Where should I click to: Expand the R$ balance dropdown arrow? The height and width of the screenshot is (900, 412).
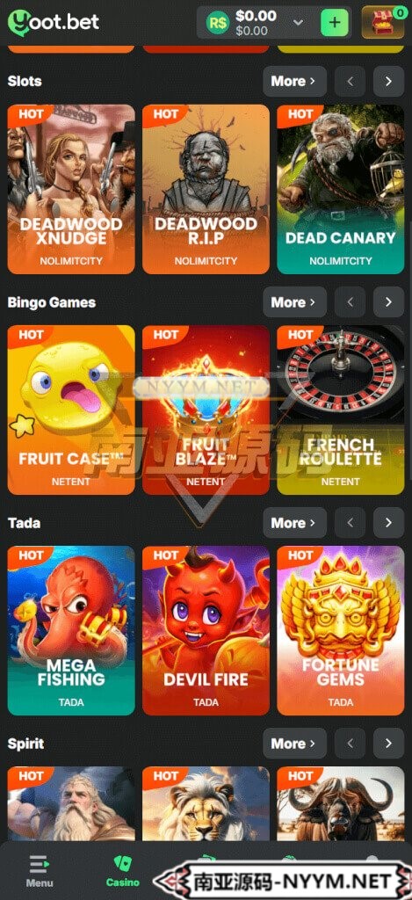point(298,22)
